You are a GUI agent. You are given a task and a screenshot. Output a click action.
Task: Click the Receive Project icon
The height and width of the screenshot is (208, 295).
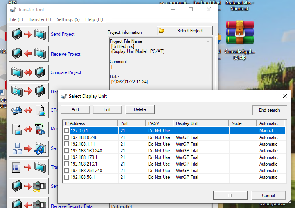(x=29, y=53)
